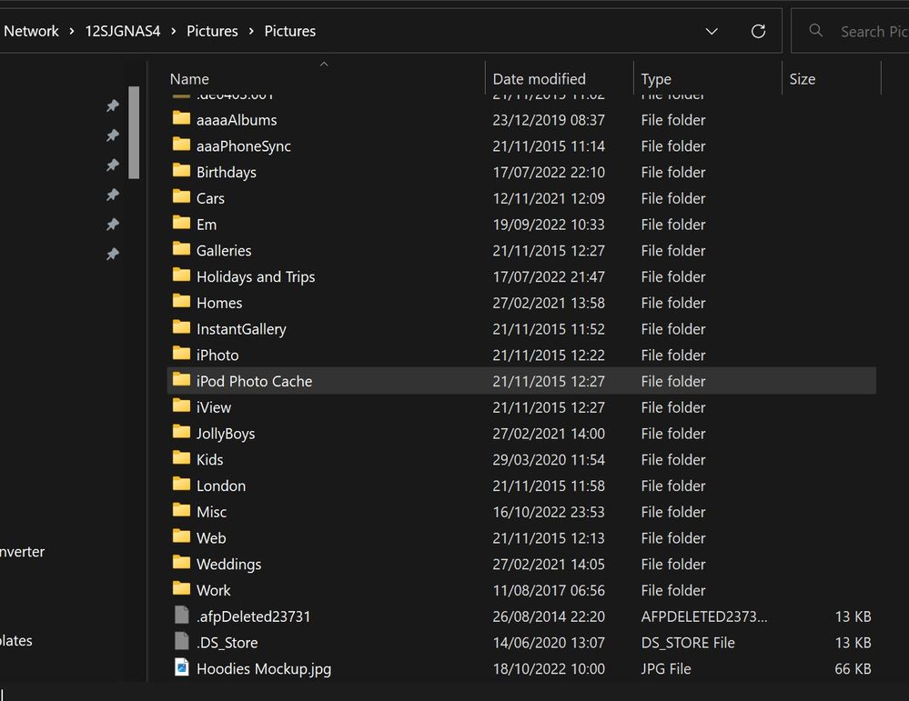Click the navigation pane scrollbar thumb
Image resolution: width=909 pixels, height=701 pixels.
(134, 133)
